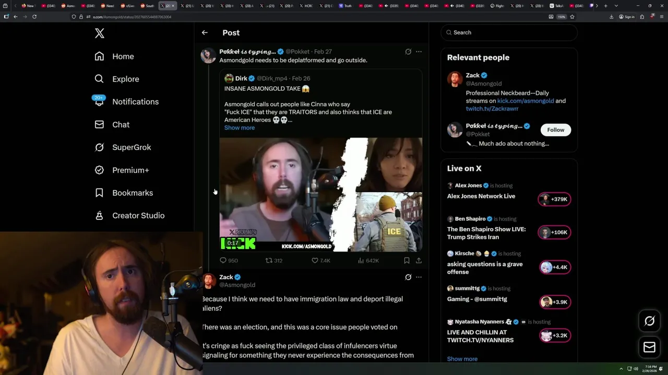Open browser hamburger menu
668x375 pixels.
(x=661, y=17)
